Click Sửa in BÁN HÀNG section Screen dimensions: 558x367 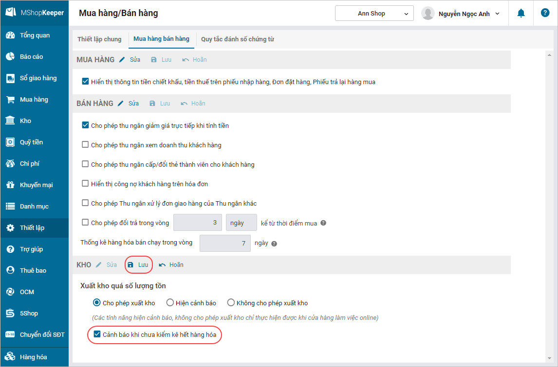click(x=133, y=104)
